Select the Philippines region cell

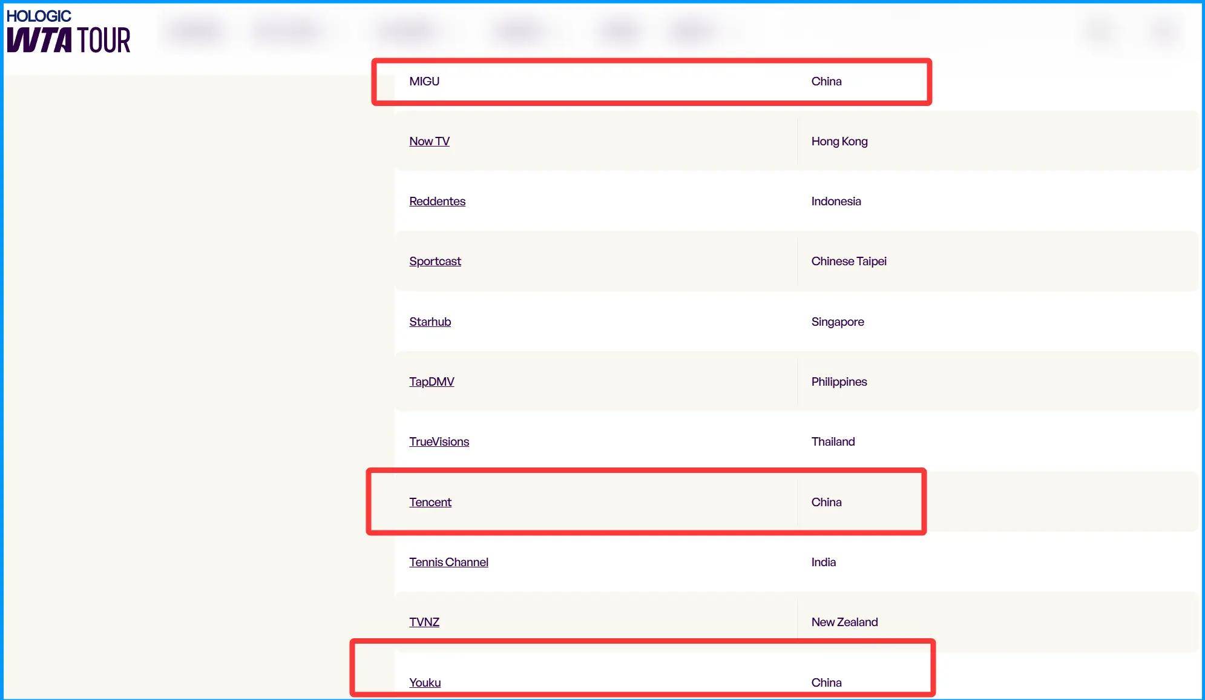pyautogui.click(x=839, y=381)
